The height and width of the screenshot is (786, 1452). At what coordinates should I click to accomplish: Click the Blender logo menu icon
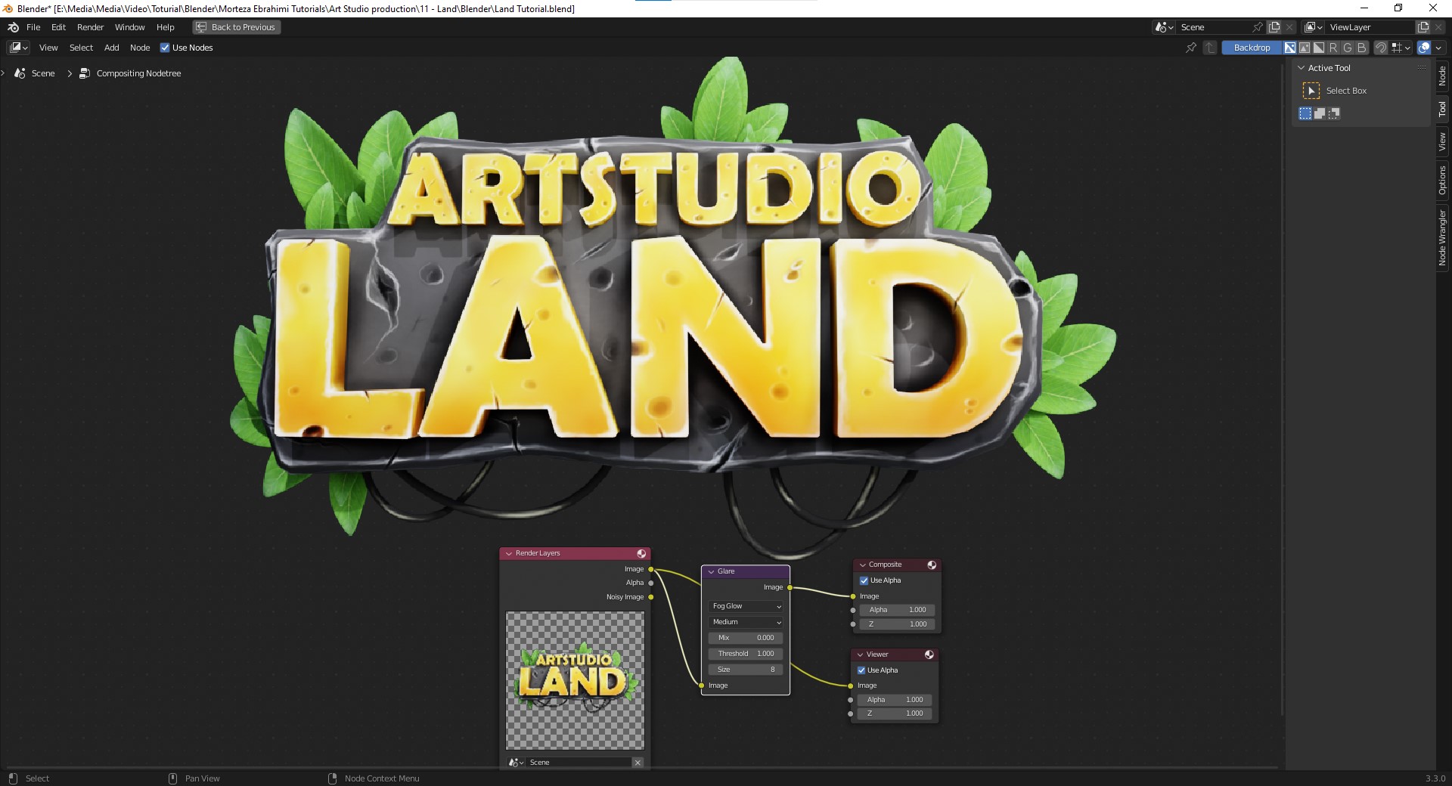[x=12, y=27]
